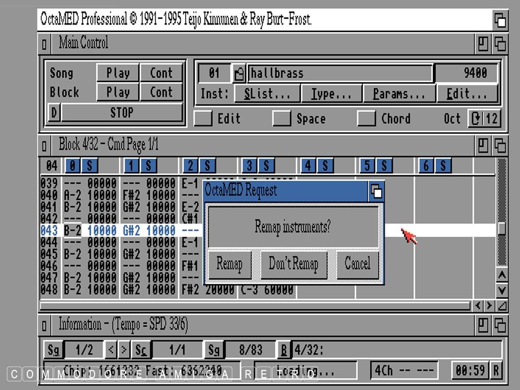The image size is (520, 390).
Task: Open the instrument Edit... window
Action: click(x=467, y=94)
